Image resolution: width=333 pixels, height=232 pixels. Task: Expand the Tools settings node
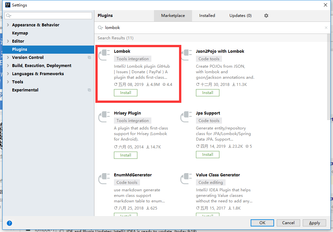click(8, 82)
